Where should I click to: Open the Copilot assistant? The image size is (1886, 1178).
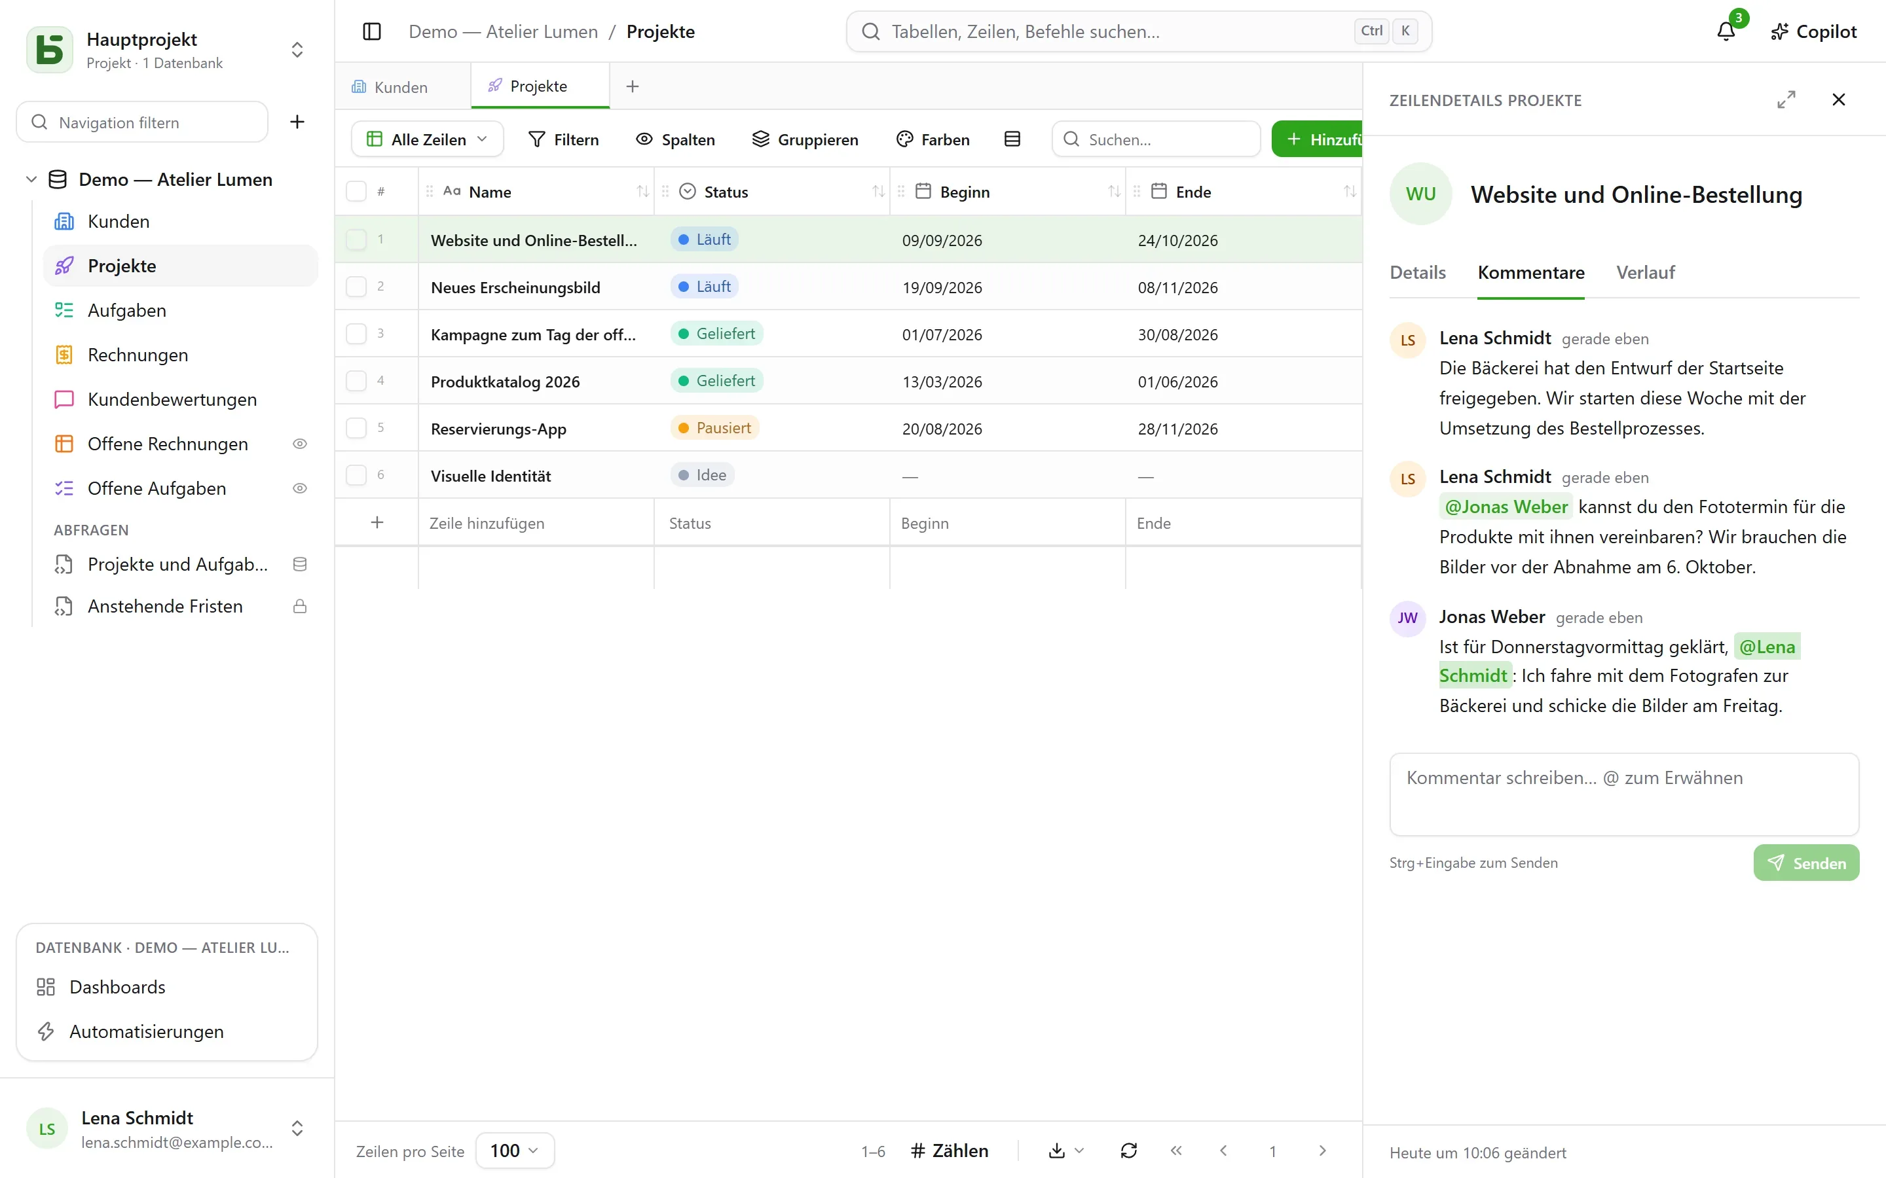pos(1815,31)
